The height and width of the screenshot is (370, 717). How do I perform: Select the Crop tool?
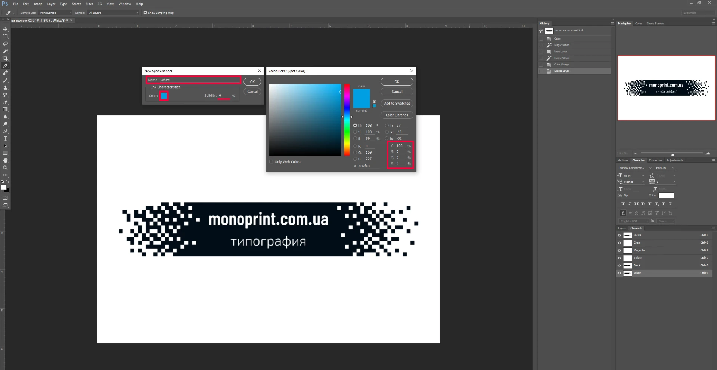click(5, 58)
